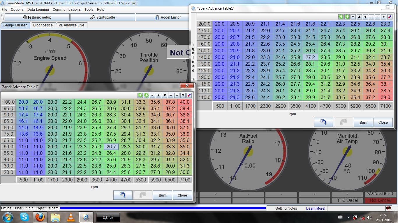The image size is (398, 223).
Task: Click the red-blue color pencil icon in 110–200 load table
Action: (390, 17)
